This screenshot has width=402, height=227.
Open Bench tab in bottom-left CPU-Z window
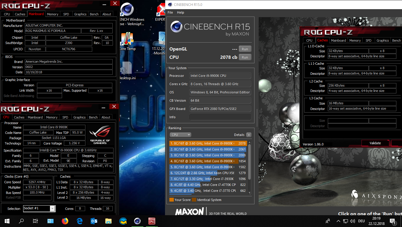pyautogui.click(x=93, y=117)
